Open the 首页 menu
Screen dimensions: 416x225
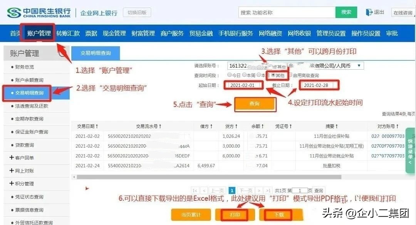15,33
